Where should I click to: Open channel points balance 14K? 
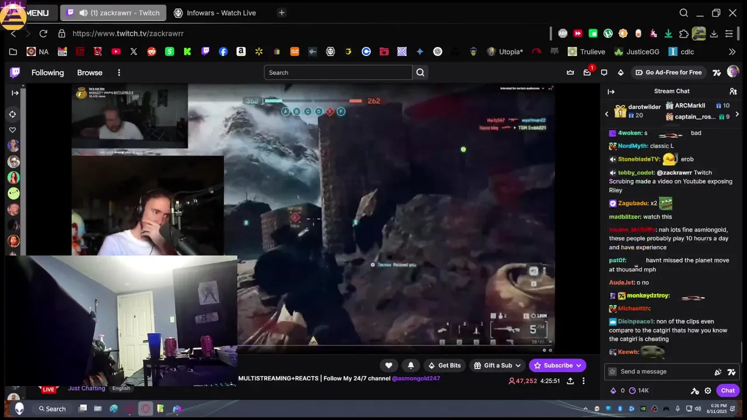pyautogui.click(x=638, y=391)
